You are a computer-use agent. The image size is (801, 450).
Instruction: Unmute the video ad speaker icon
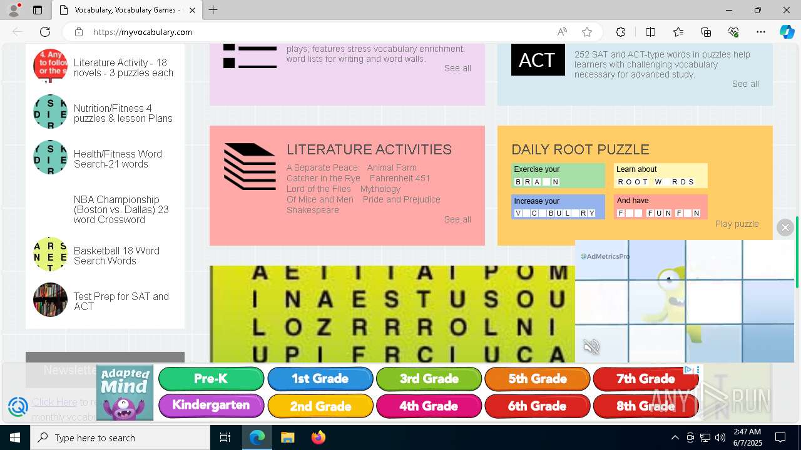pos(591,347)
